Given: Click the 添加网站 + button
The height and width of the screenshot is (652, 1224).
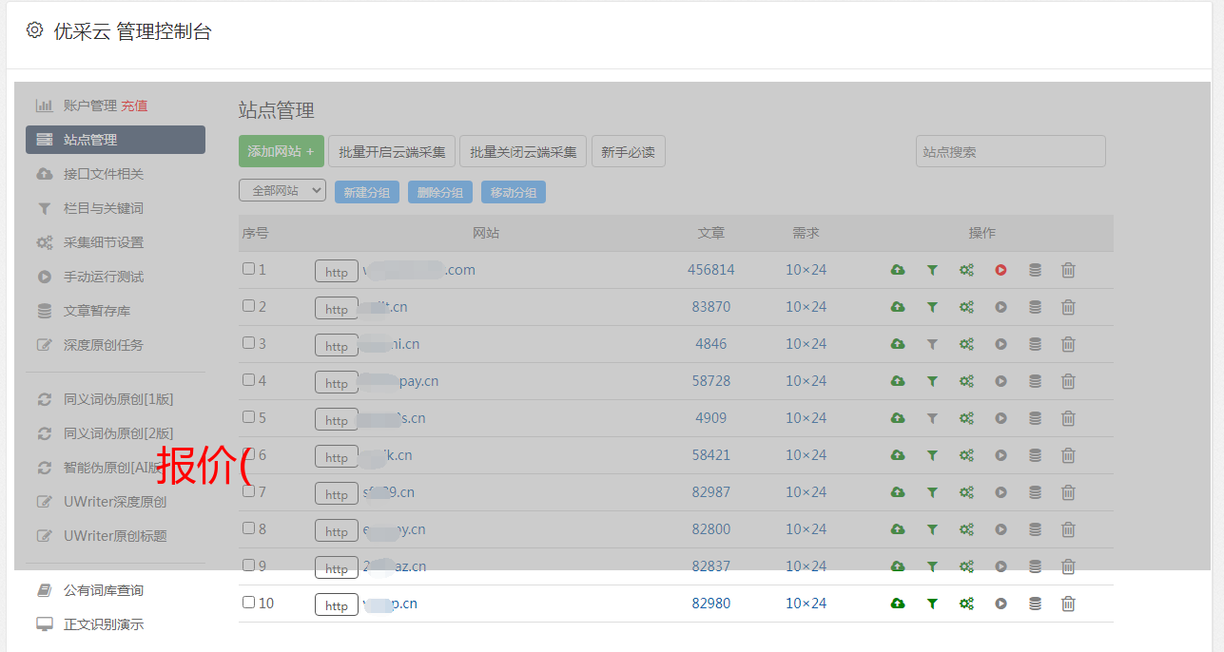Looking at the screenshot, I should [x=281, y=151].
